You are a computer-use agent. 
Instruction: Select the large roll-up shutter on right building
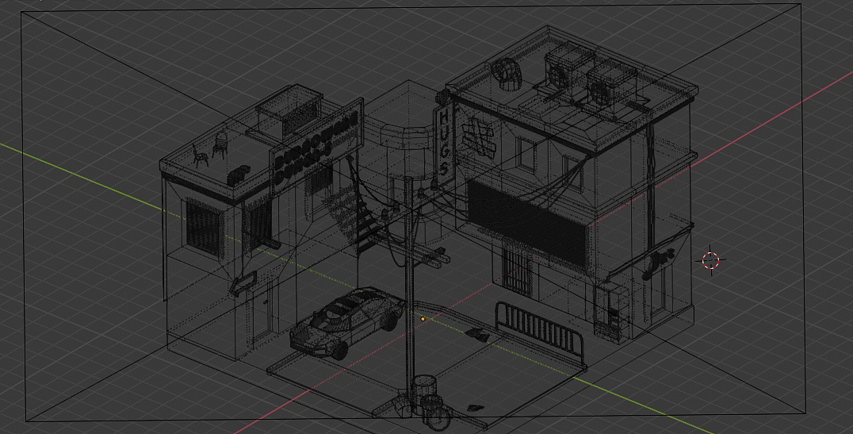coord(528,223)
